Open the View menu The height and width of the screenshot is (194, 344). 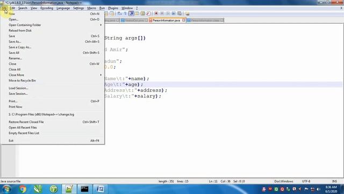coord(33,8)
